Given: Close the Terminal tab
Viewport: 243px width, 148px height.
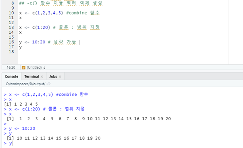Looking at the screenshot, I should pyautogui.click(x=42, y=76).
